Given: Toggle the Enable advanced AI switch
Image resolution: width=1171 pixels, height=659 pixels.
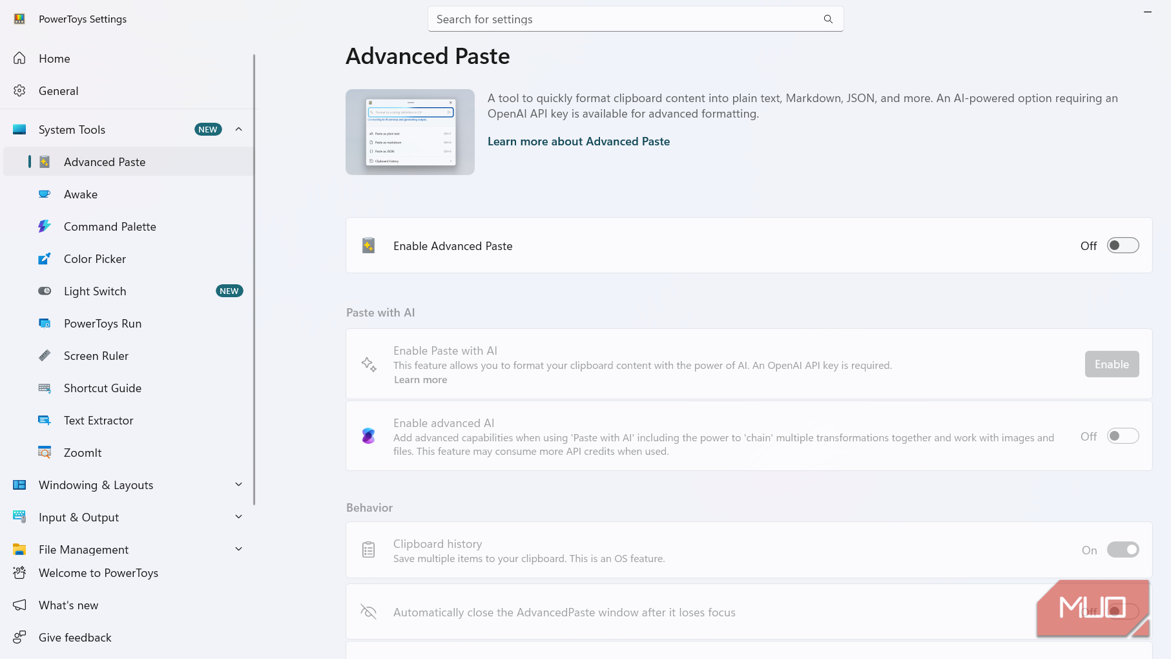Looking at the screenshot, I should pos(1123,436).
